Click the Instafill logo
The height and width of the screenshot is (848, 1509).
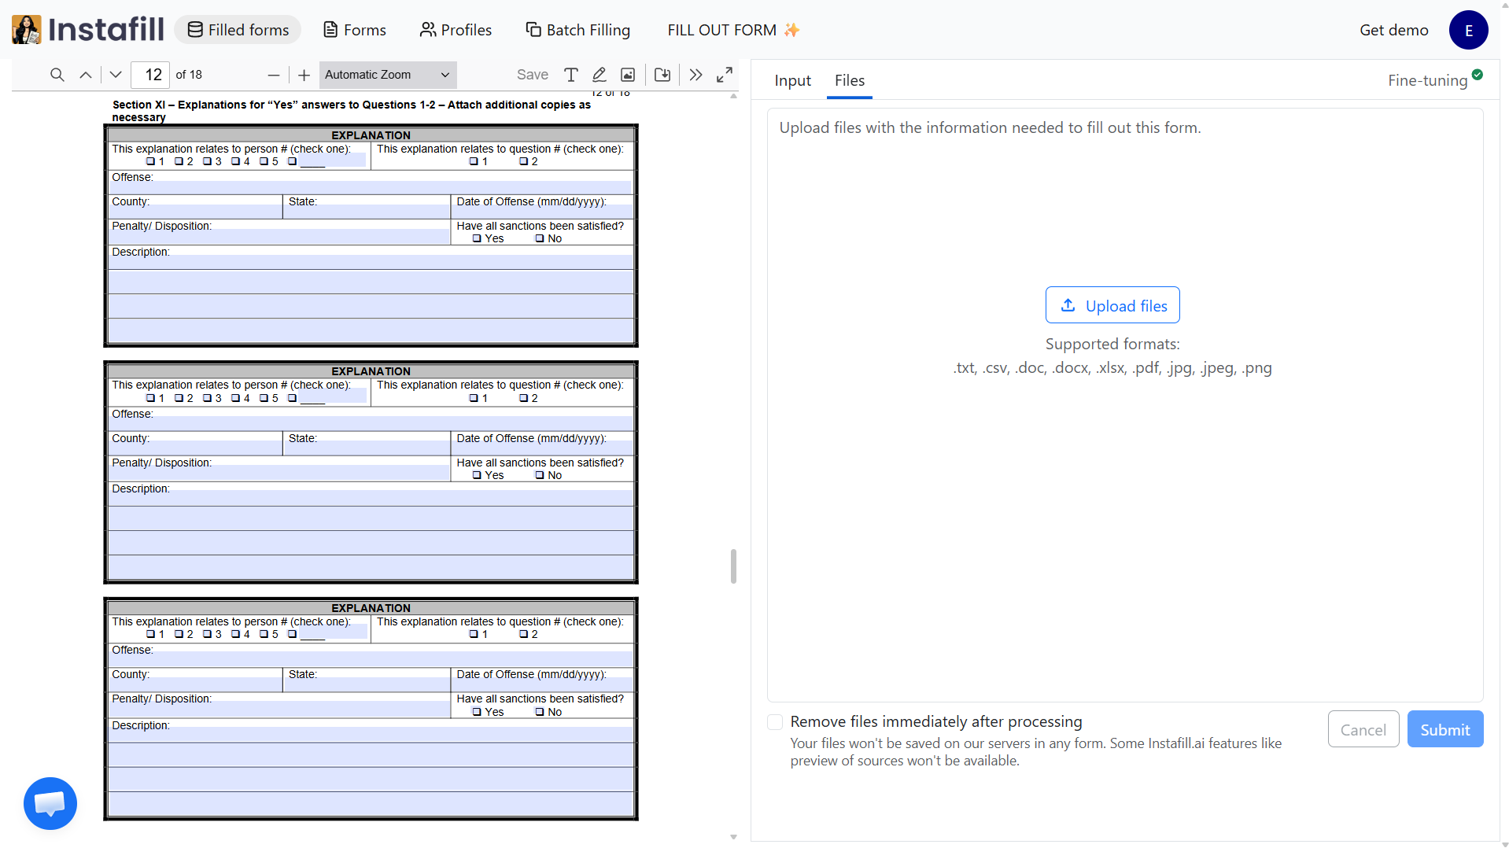pyautogui.click(x=87, y=29)
